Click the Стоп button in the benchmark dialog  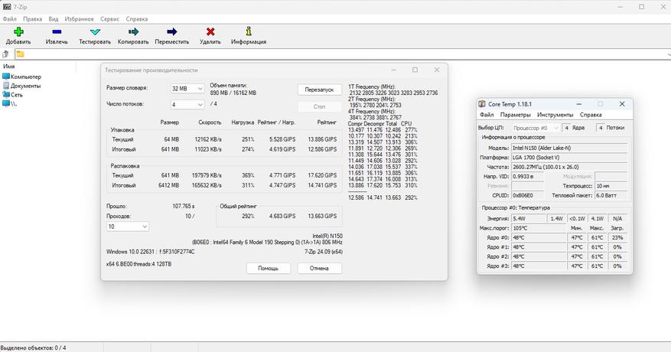(319, 106)
